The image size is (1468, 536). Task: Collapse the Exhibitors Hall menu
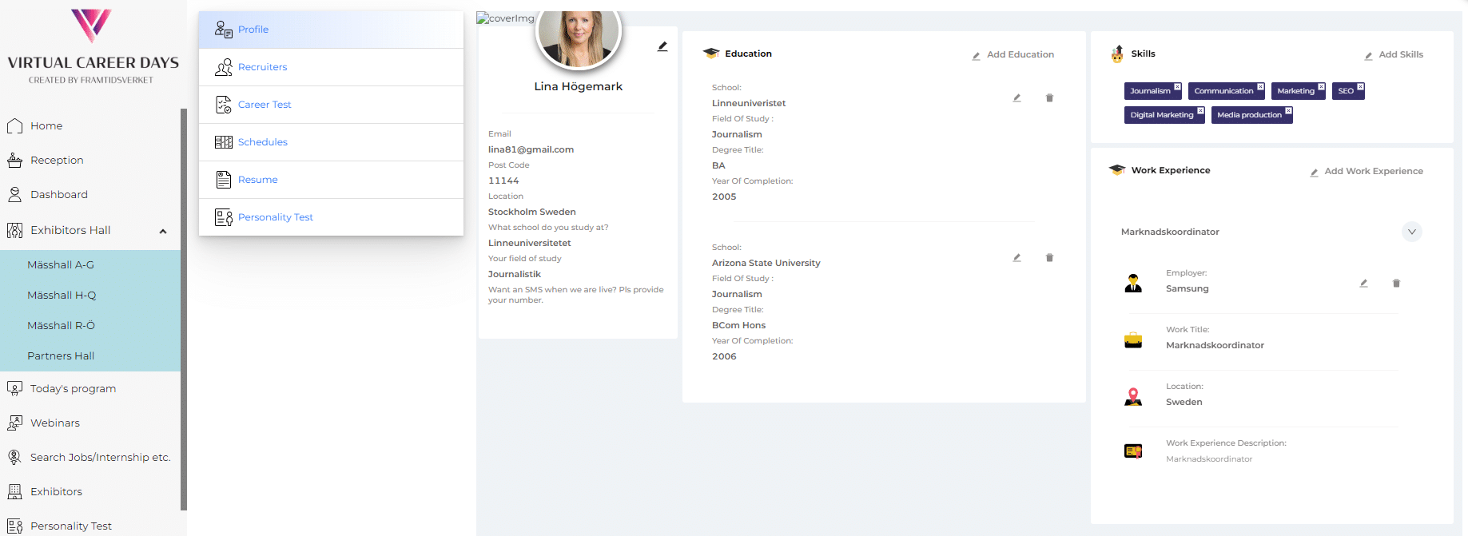pyautogui.click(x=163, y=231)
